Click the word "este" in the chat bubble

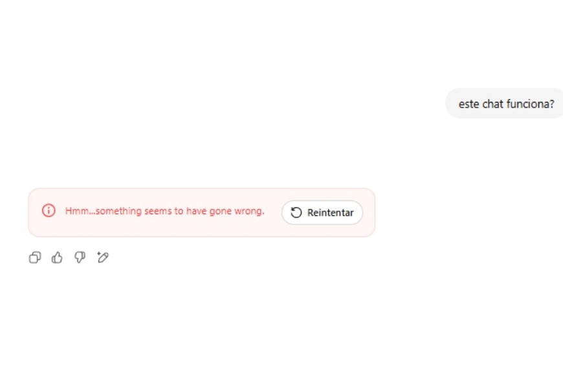[x=469, y=103]
